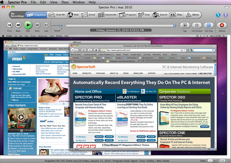
Task: Click PRODUCTS in SpectorSoft navigation
Action: 87,73
